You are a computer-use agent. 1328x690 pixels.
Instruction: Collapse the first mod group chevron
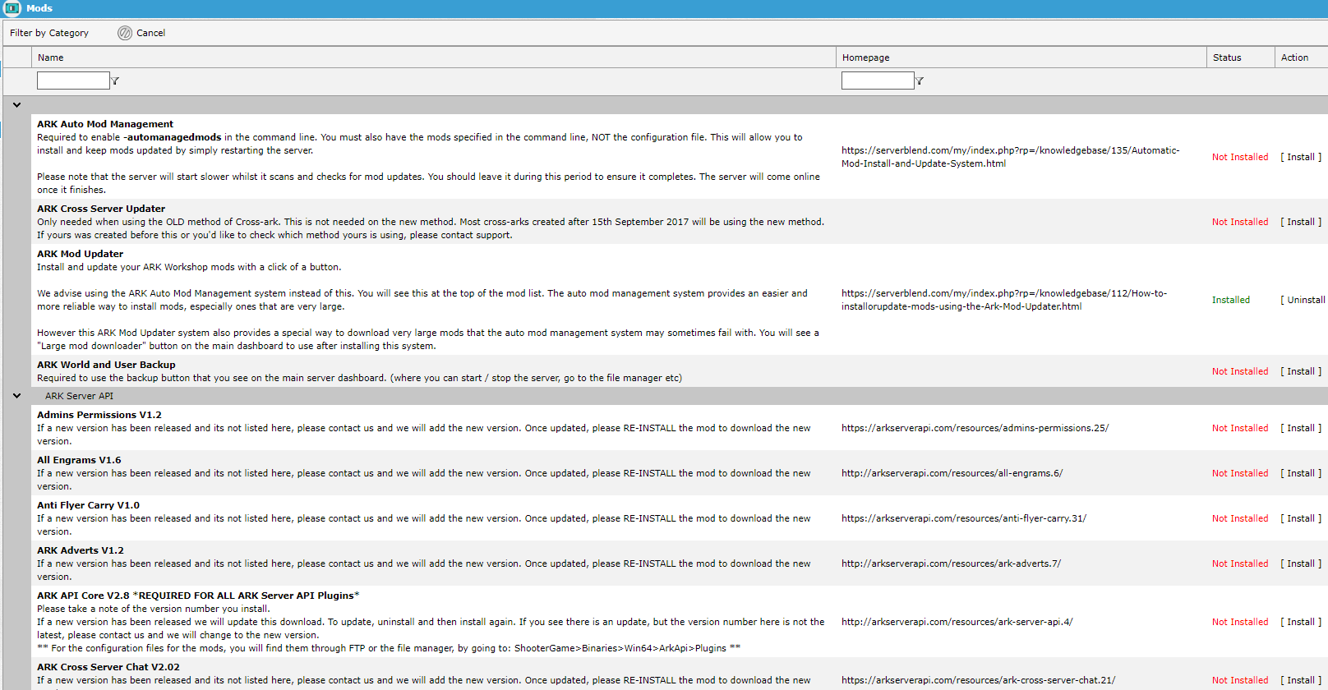(x=16, y=105)
